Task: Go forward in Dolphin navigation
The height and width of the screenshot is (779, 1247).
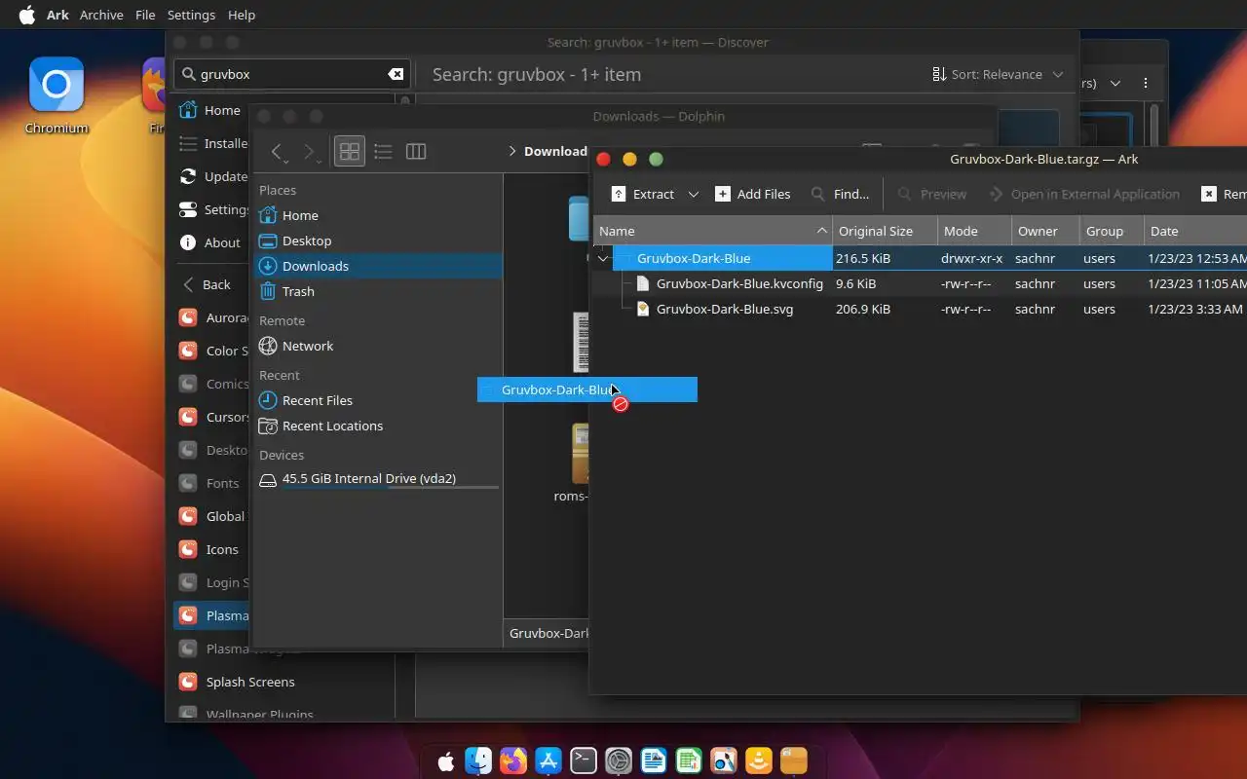Action: coord(309,151)
